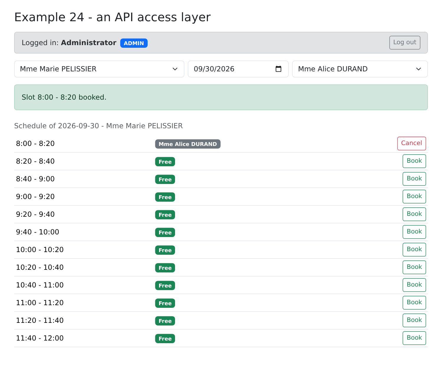This screenshot has height=365, width=442.
Task: Book the 10:00 - 10:20 slot
Action: click(414, 249)
